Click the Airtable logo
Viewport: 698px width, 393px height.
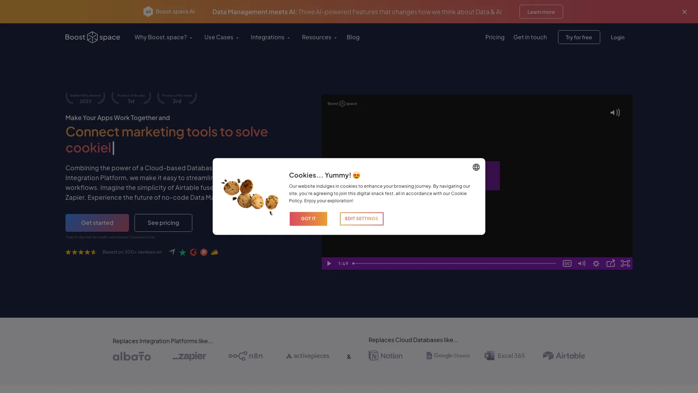tap(564, 356)
